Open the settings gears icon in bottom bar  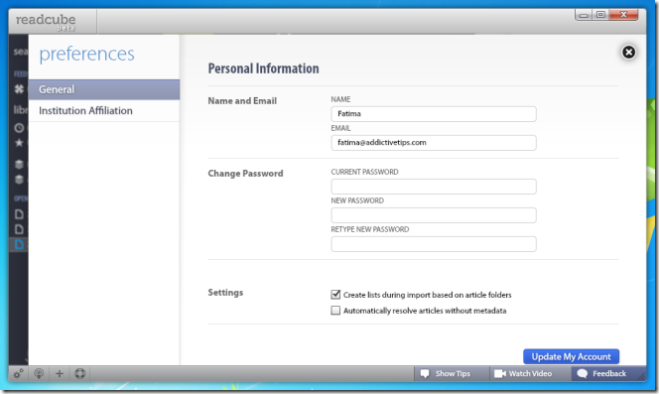pos(18,373)
